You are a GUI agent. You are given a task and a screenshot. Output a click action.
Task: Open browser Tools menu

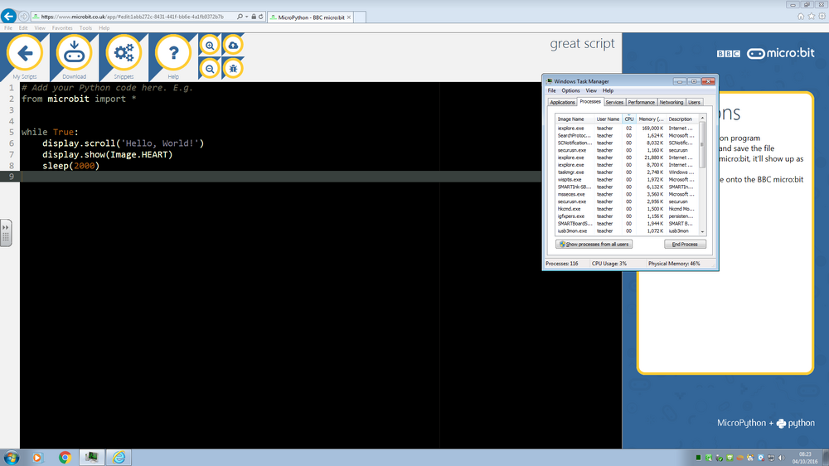(x=85, y=28)
